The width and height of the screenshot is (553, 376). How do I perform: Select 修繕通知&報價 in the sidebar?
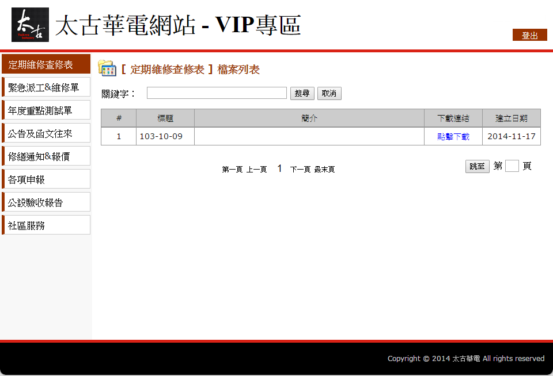click(x=46, y=156)
